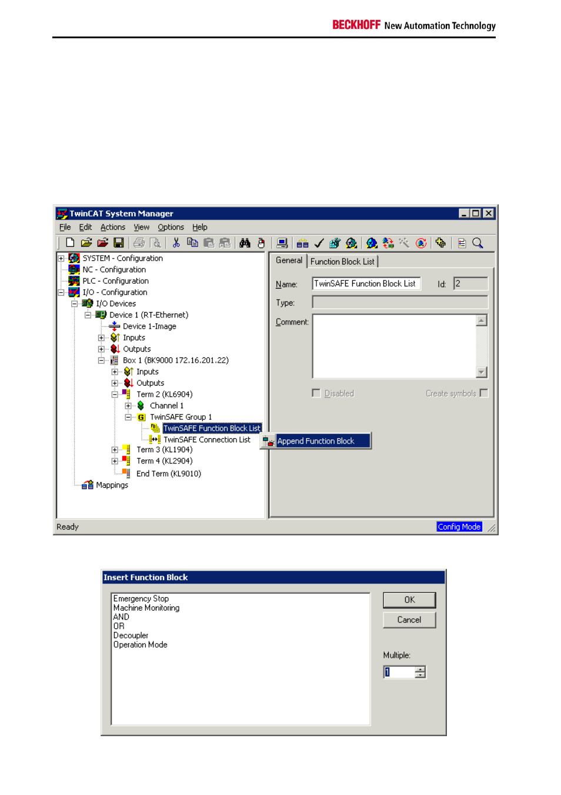The image size is (561, 795).
Task: Click the NC - Configuration tree icon
Action: pos(74,269)
